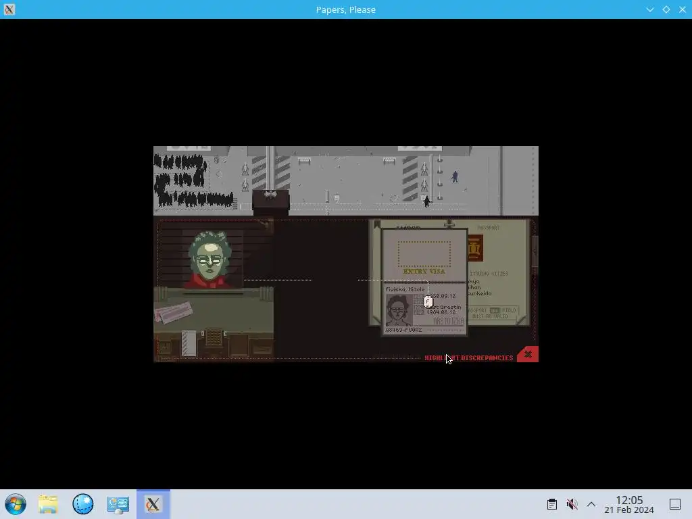Click the dotted visa stamp area
The image size is (692, 519).
[x=424, y=254]
